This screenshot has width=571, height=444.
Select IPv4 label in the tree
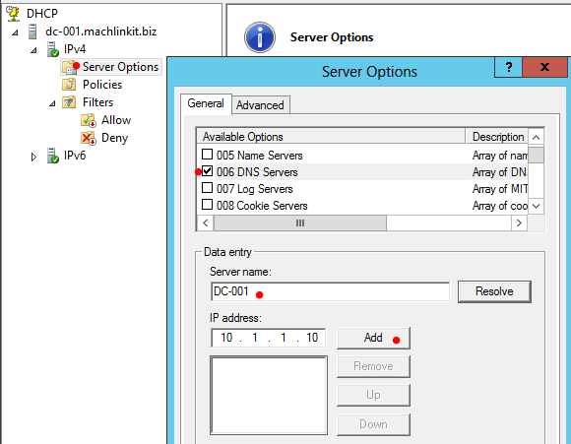(75, 49)
